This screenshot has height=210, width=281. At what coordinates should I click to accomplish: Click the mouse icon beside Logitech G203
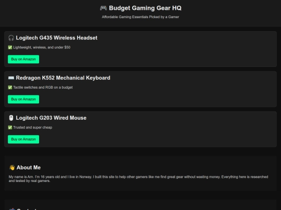pos(11,118)
